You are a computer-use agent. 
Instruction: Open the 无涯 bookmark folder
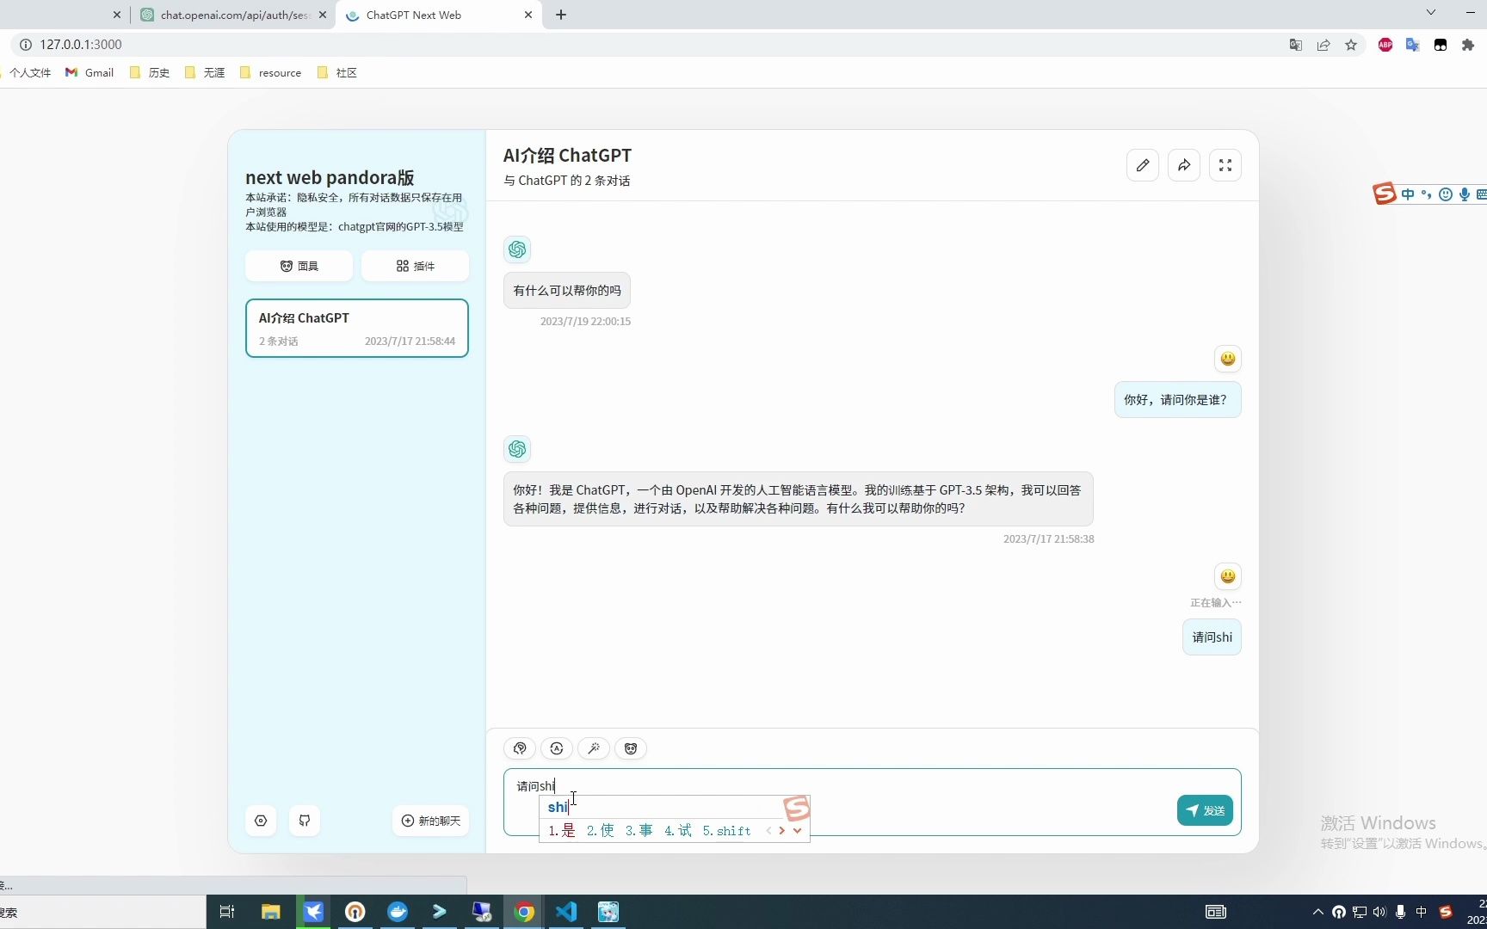coord(205,73)
